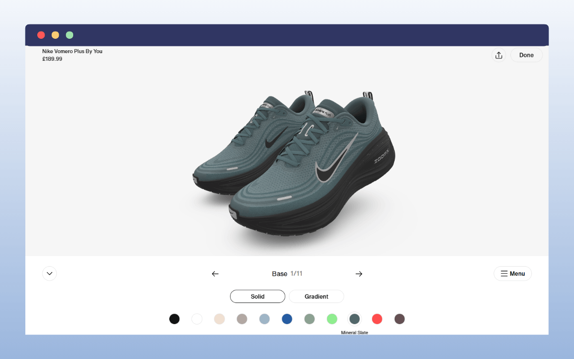Click the Base 1/11 part label

tap(287, 273)
